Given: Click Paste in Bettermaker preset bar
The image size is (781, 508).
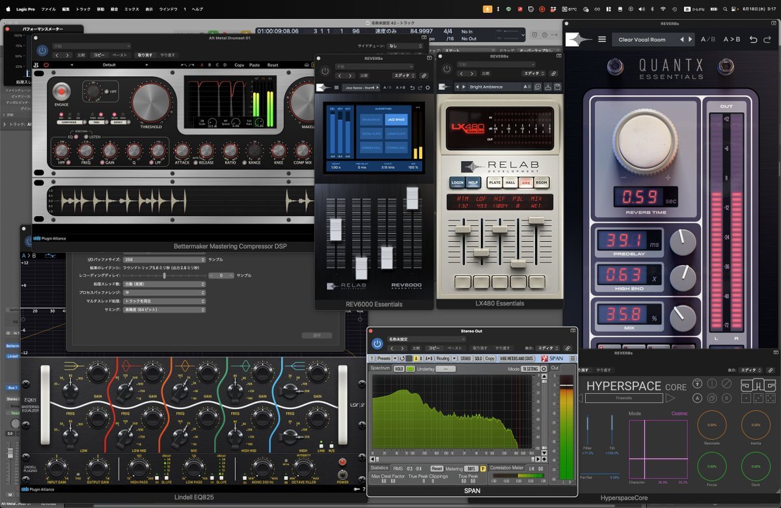Looking at the screenshot, I should tap(254, 65).
